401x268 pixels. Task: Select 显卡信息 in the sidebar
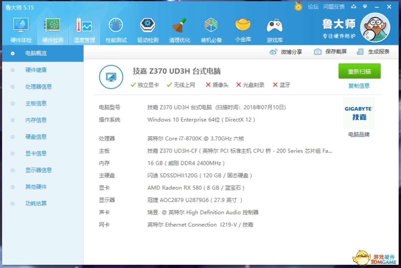click(43, 153)
